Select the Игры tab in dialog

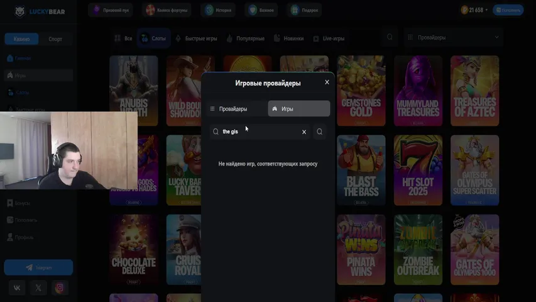[x=299, y=109]
